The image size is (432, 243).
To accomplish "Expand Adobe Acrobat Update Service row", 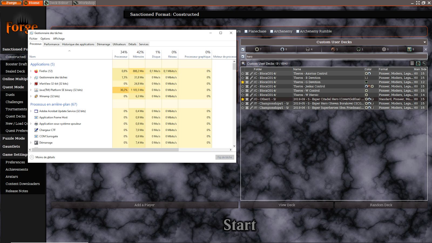I will coord(31,111).
